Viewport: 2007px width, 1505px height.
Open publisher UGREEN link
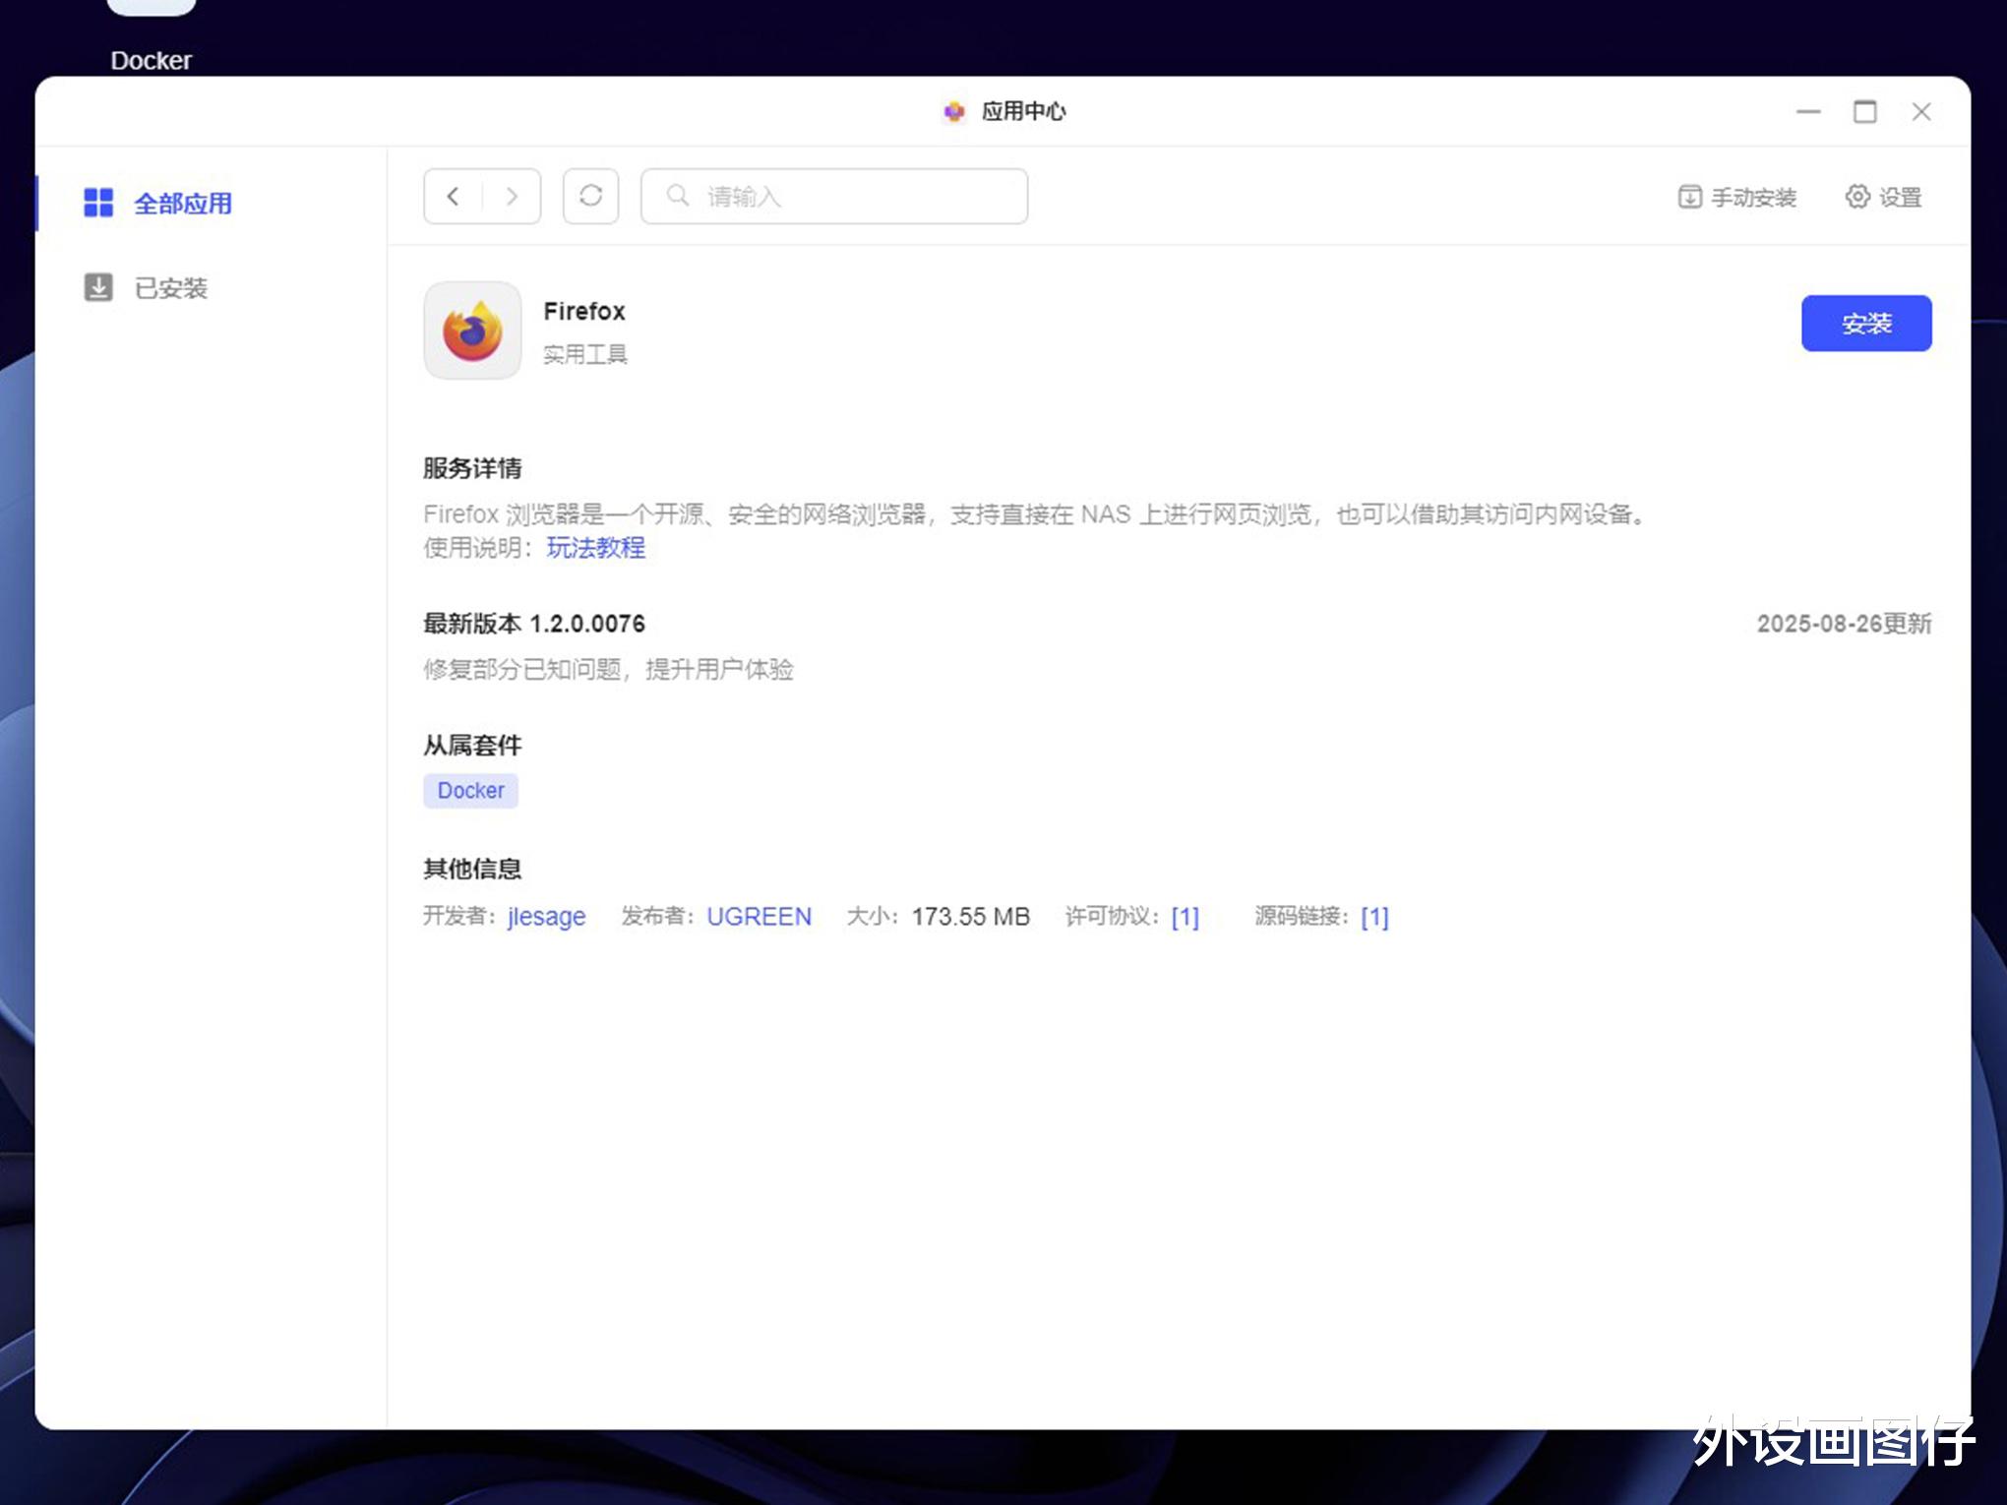(759, 917)
